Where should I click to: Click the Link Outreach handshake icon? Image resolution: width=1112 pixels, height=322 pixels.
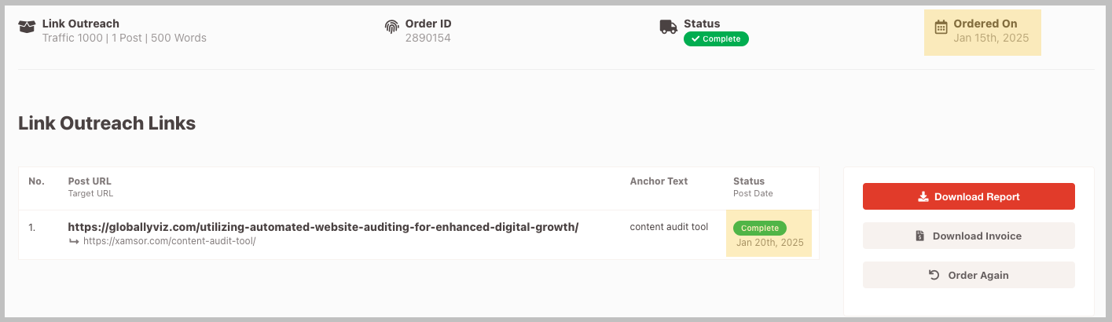27,27
